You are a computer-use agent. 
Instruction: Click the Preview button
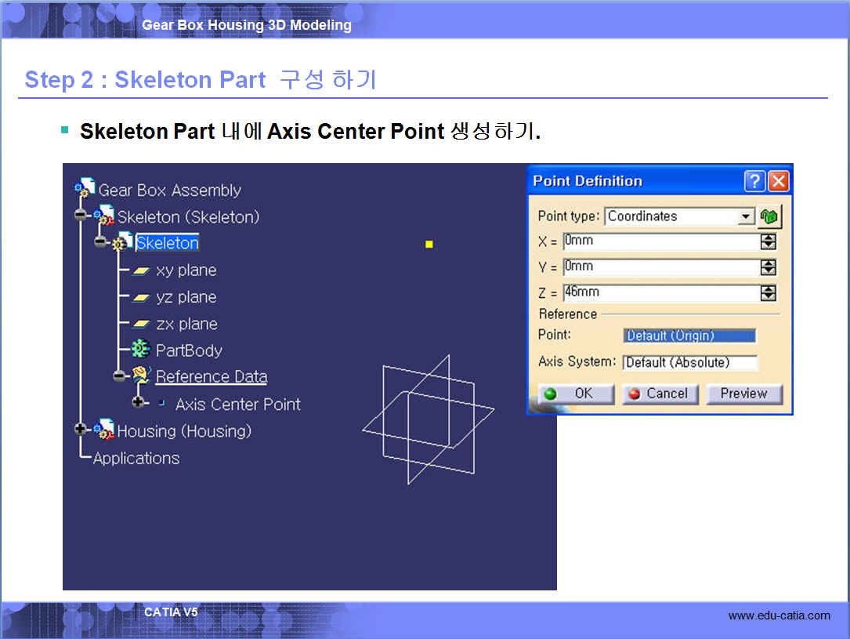[x=743, y=394]
